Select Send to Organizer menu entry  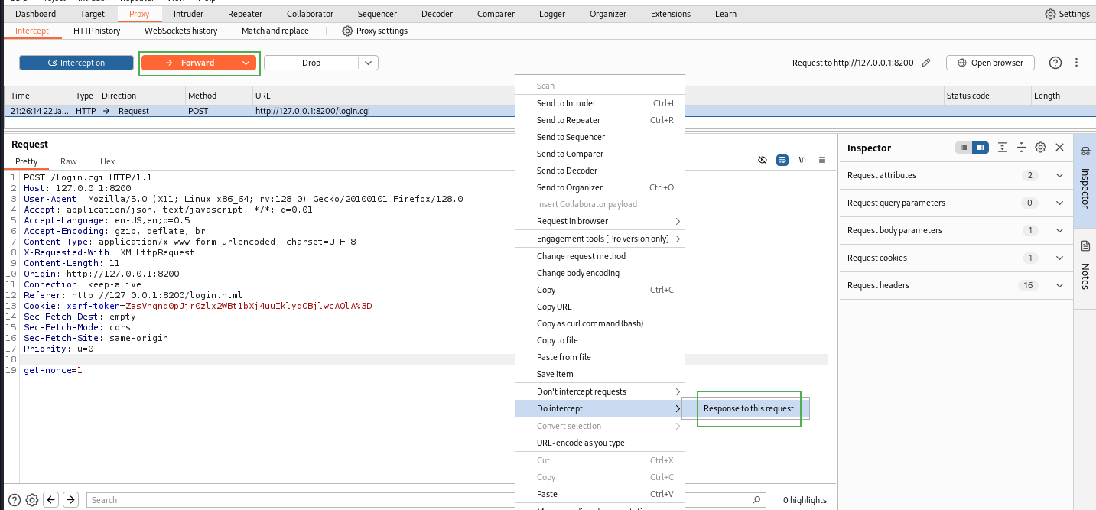600,187
